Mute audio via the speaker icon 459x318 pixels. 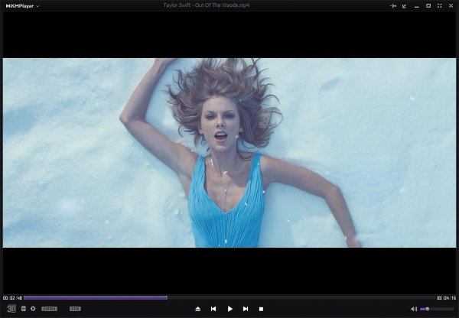coord(414,309)
